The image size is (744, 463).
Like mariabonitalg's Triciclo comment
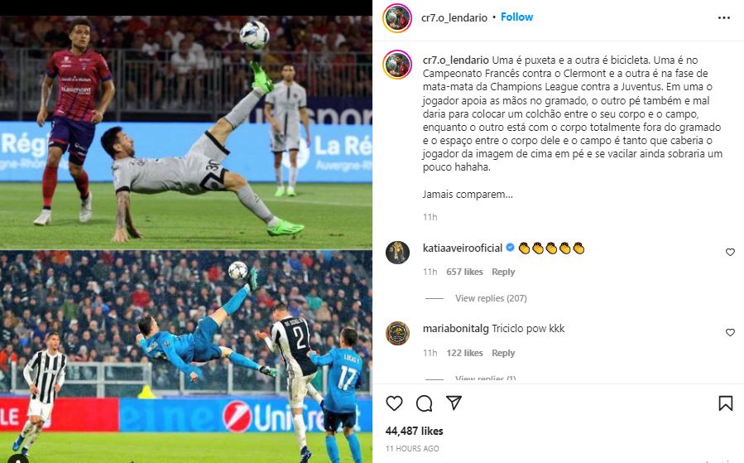730,332
